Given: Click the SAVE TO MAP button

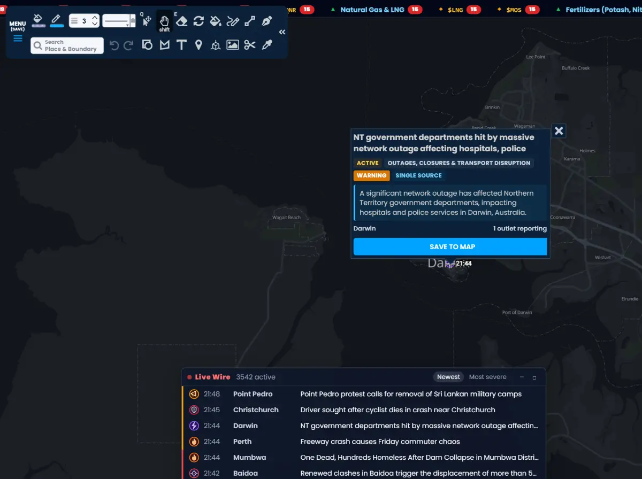Looking at the screenshot, I should tap(450, 246).
